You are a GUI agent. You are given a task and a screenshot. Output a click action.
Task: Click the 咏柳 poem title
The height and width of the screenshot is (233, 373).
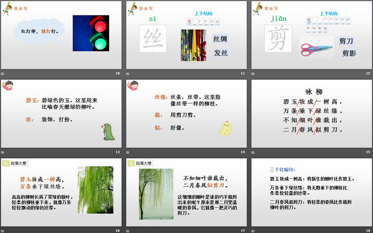tap(314, 91)
